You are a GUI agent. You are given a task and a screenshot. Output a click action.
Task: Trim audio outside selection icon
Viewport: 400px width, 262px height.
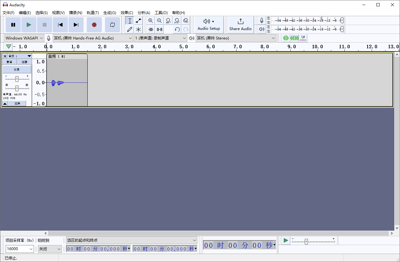coord(151,29)
